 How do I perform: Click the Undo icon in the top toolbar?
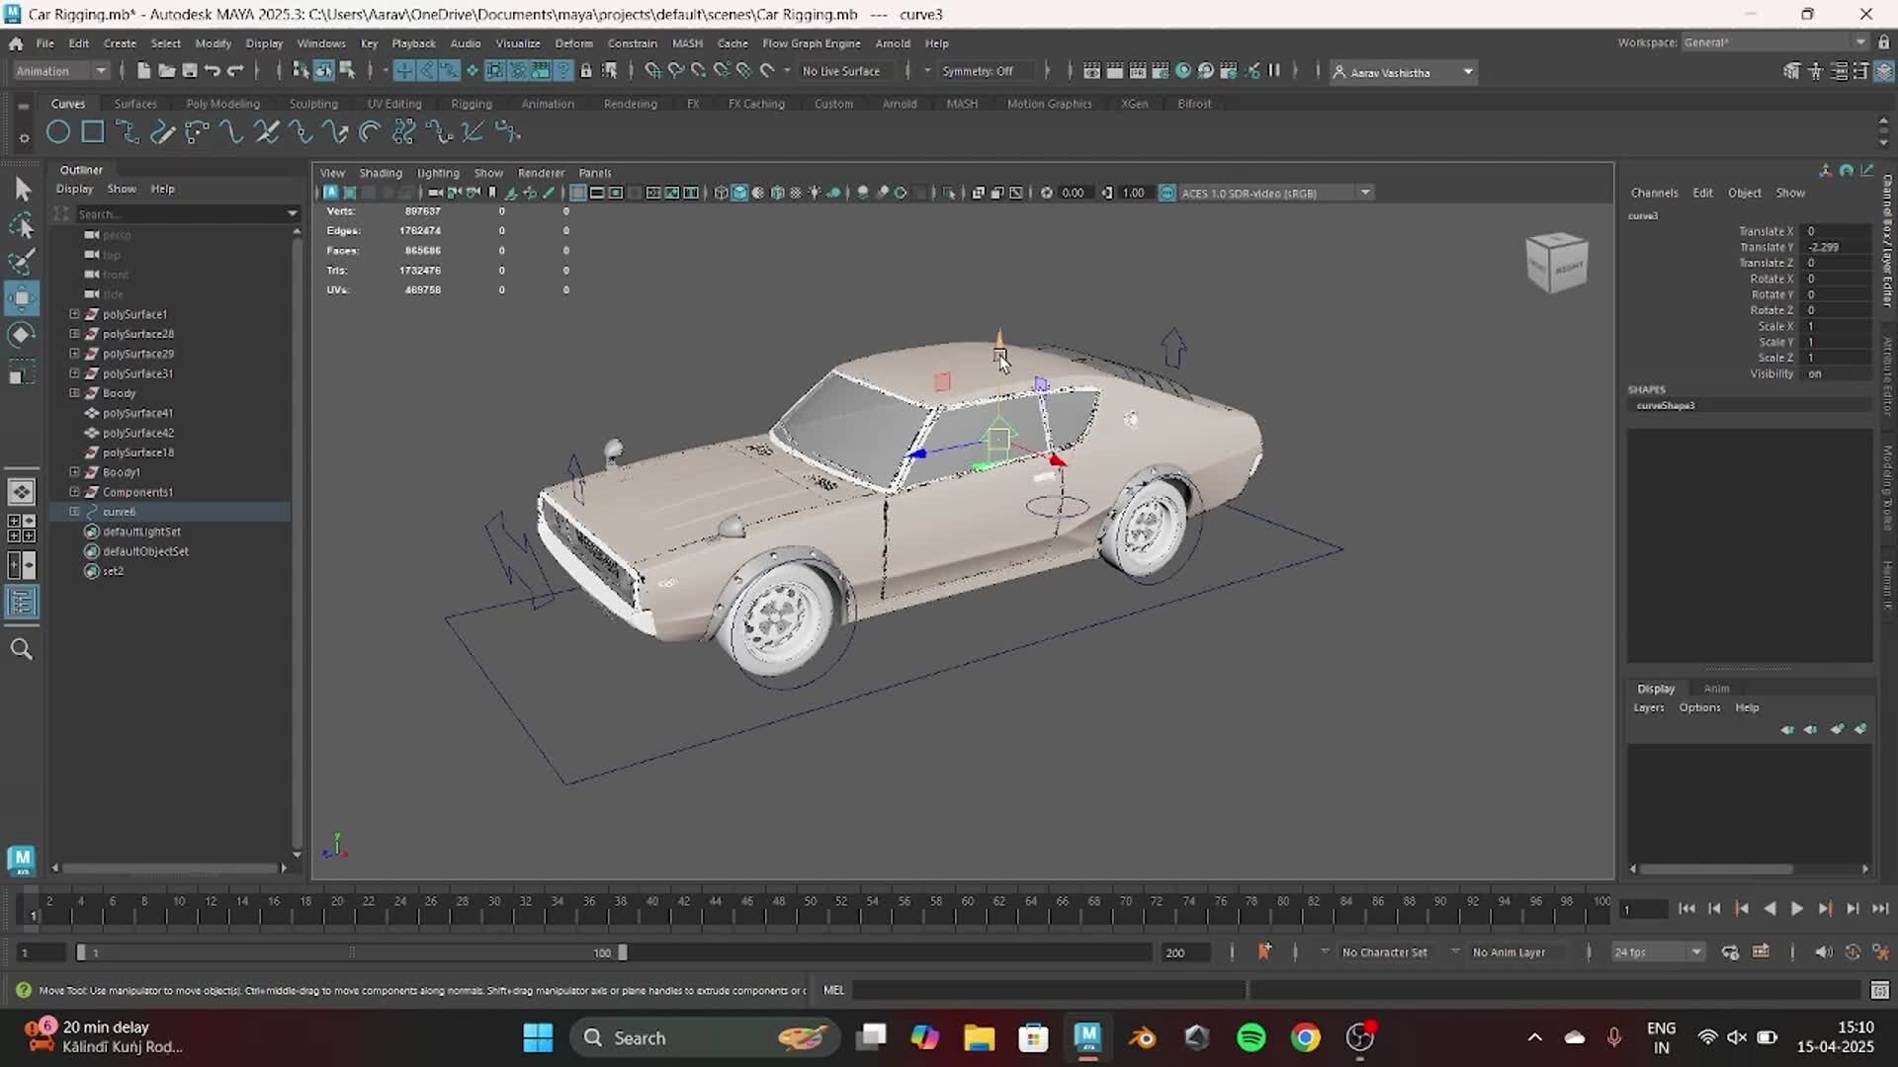click(x=212, y=70)
